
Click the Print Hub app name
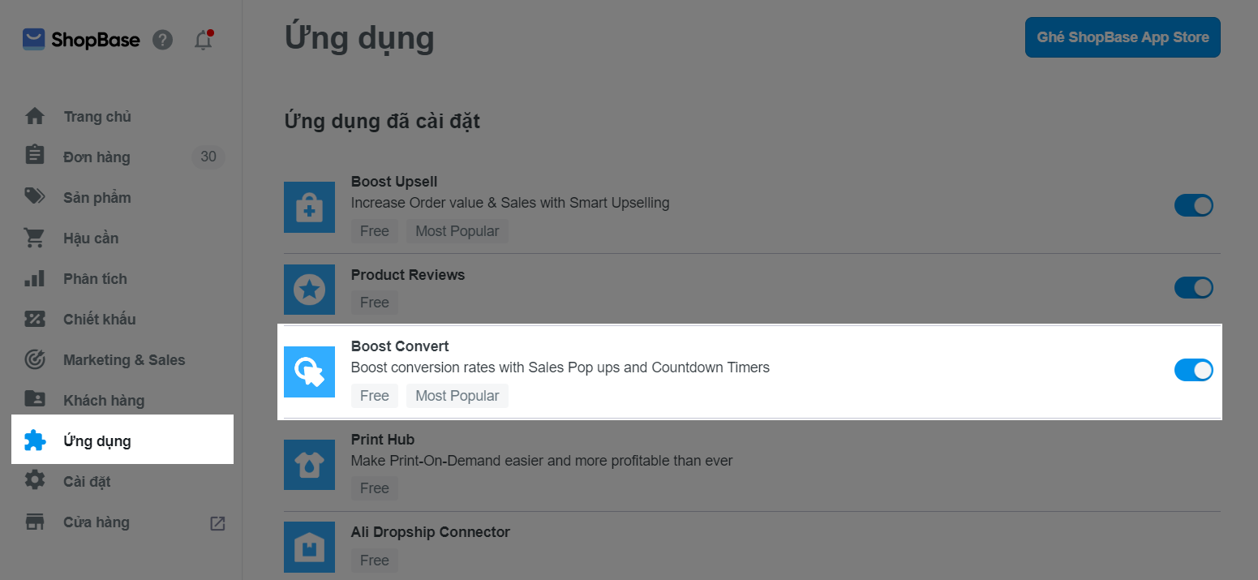(x=383, y=440)
